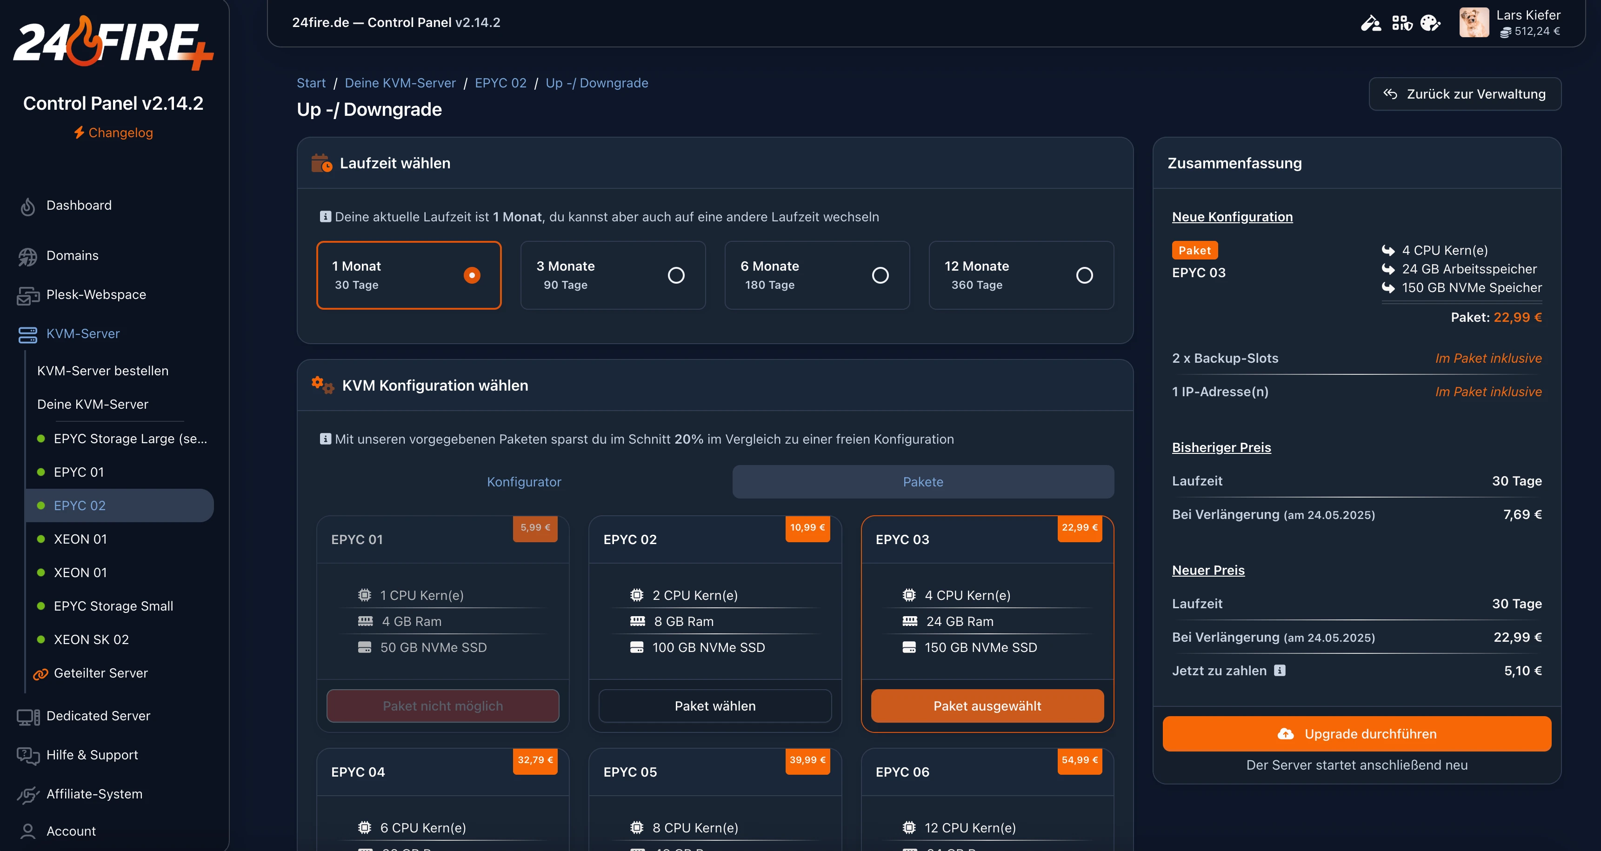Click the Neue Konfiguration heading
This screenshot has width=1601, height=851.
(1232, 217)
